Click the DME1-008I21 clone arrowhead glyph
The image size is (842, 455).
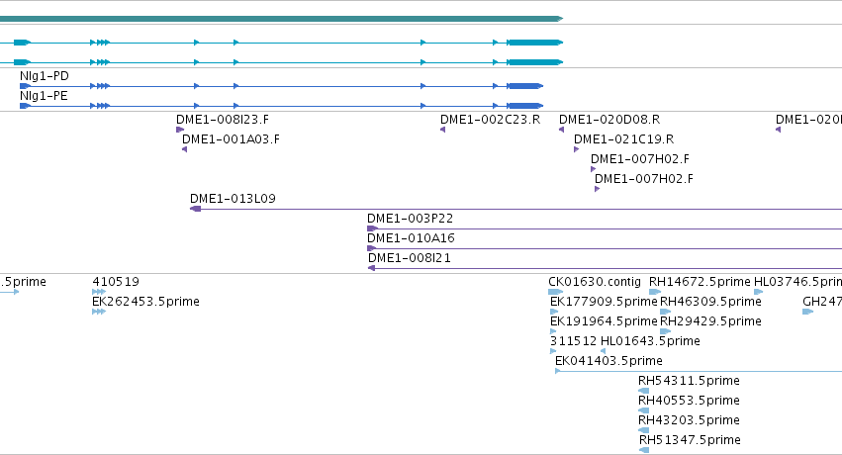point(371,268)
